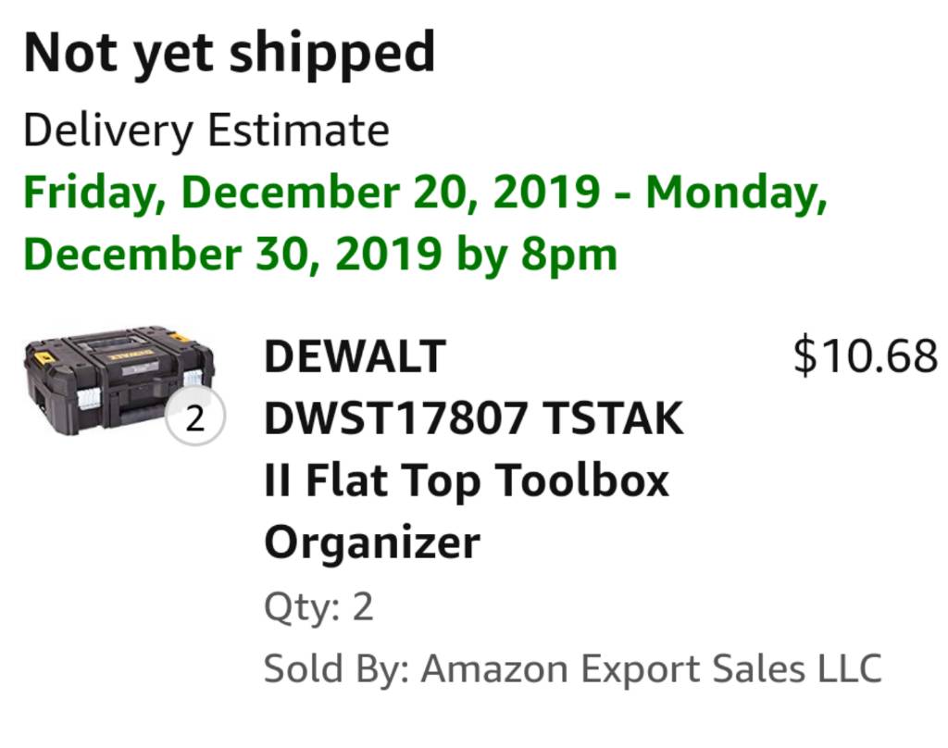The image size is (948, 748).
Task: Click the toolbox's top handle in the image
Action: pos(109,343)
